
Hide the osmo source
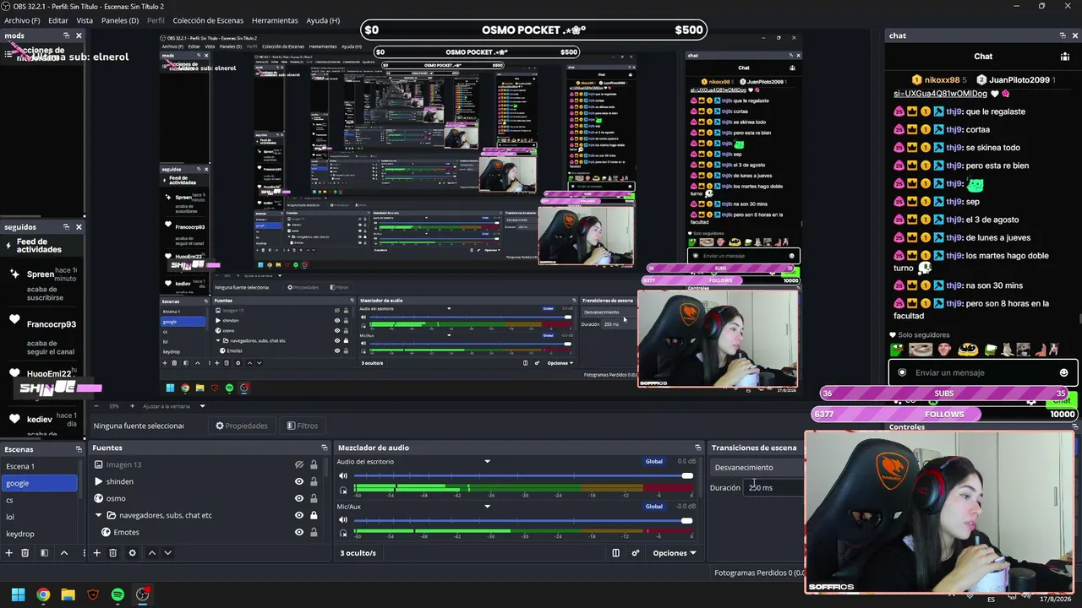[x=298, y=498]
